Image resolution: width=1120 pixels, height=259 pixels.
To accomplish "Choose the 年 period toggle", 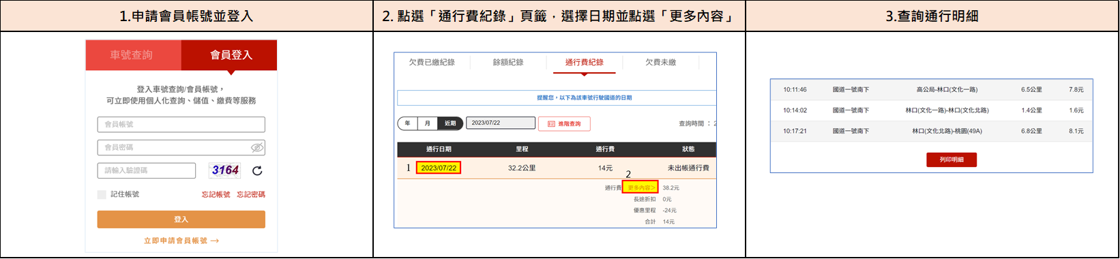I will pyautogui.click(x=407, y=123).
